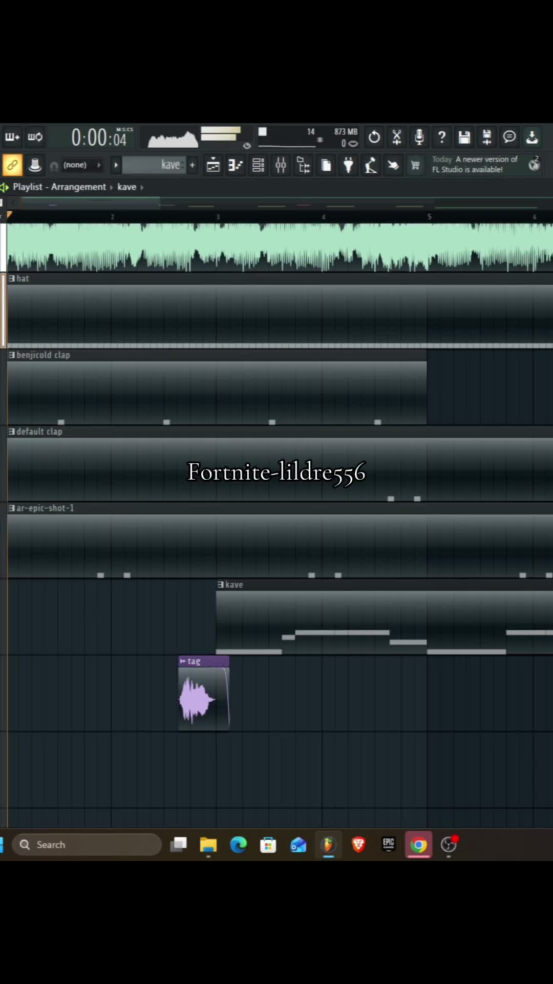Click the one-click recording hand icon
Image resolution: width=553 pixels, height=984 pixels.
click(x=393, y=165)
